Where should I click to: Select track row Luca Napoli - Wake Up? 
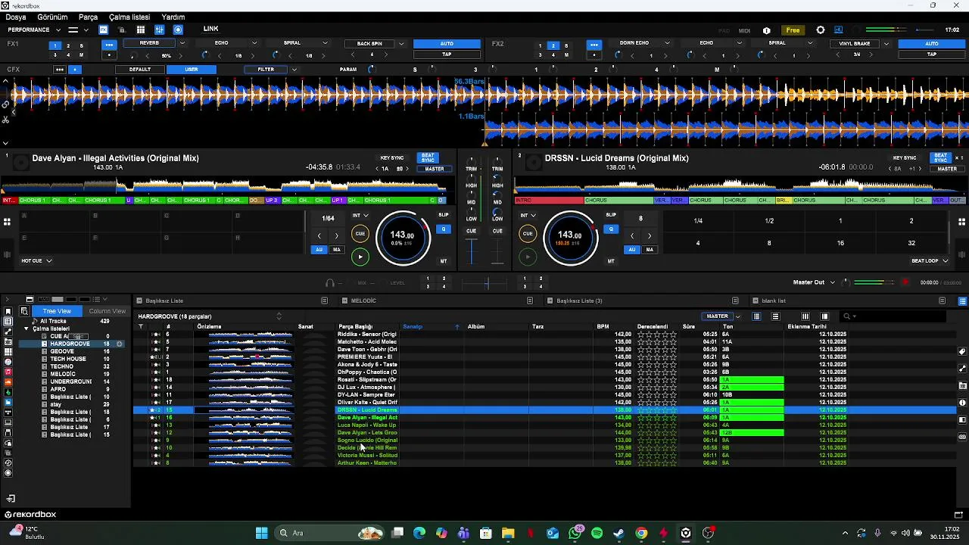[x=545, y=425]
